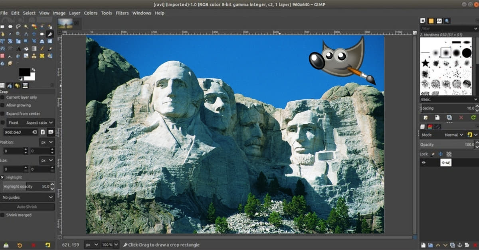This screenshot has height=250, width=479.
Task: Open the black foreground color swatch
Action: (x=24, y=72)
